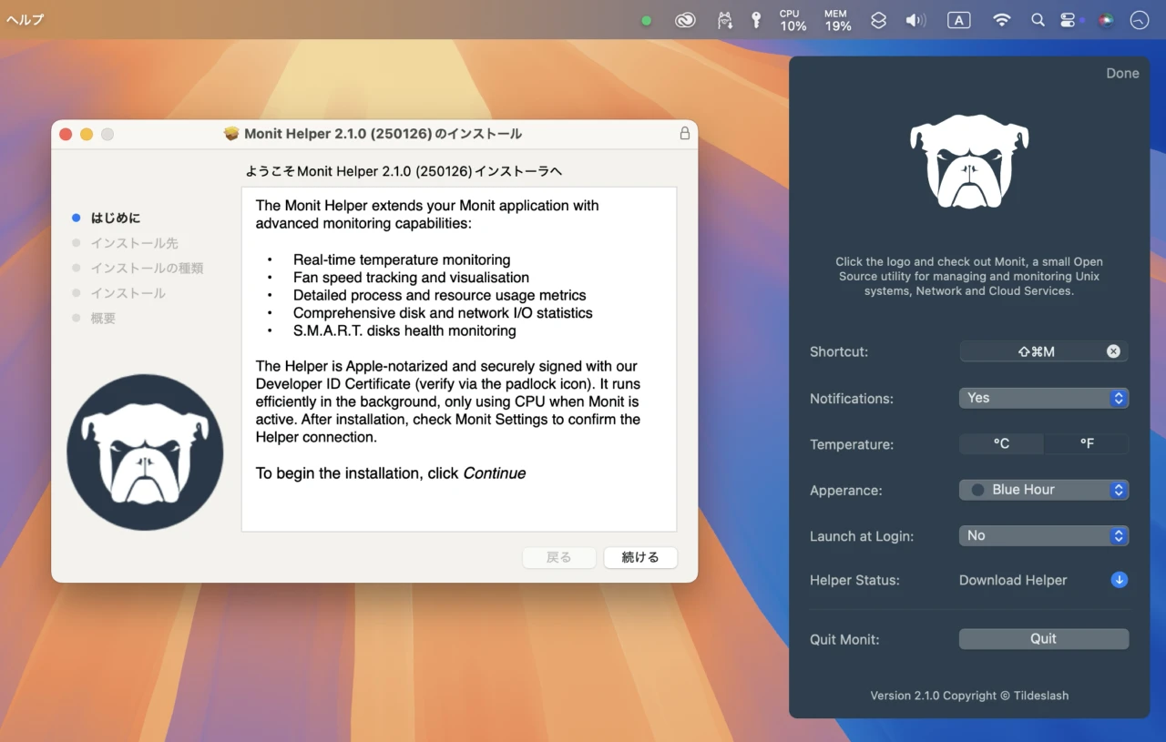Select °F temperature unit
The width and height of the screenshot is (1166, 742).
coord(1087,444)
